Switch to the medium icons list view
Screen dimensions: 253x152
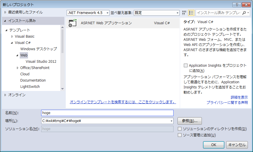(191, 13)
